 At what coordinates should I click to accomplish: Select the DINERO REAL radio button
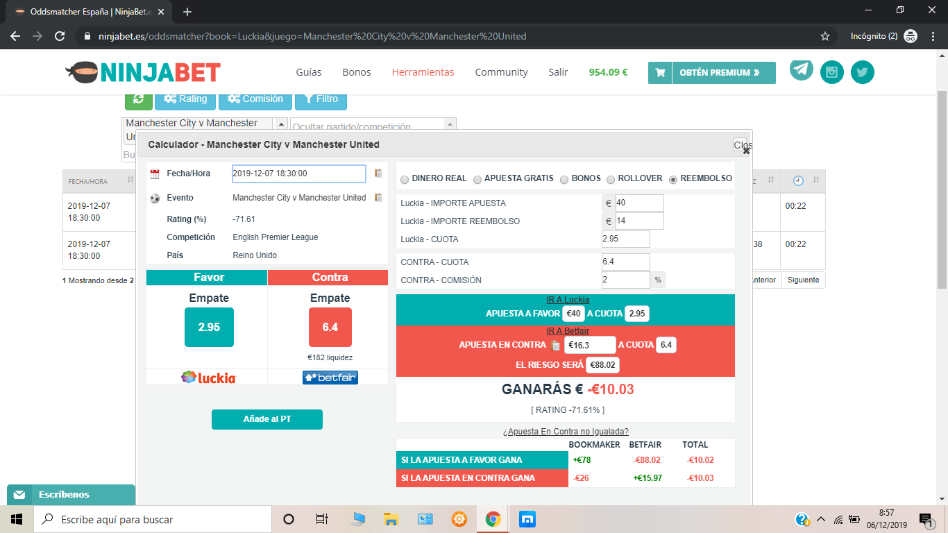(405, 179)
